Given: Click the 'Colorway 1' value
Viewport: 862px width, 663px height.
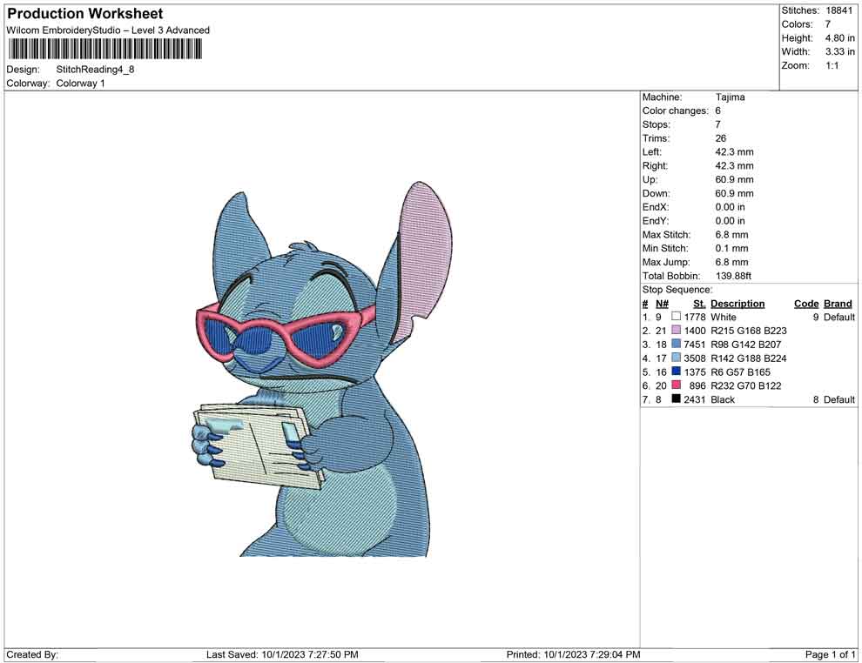Looking at the screenshot, I should [x=80, y=84].
